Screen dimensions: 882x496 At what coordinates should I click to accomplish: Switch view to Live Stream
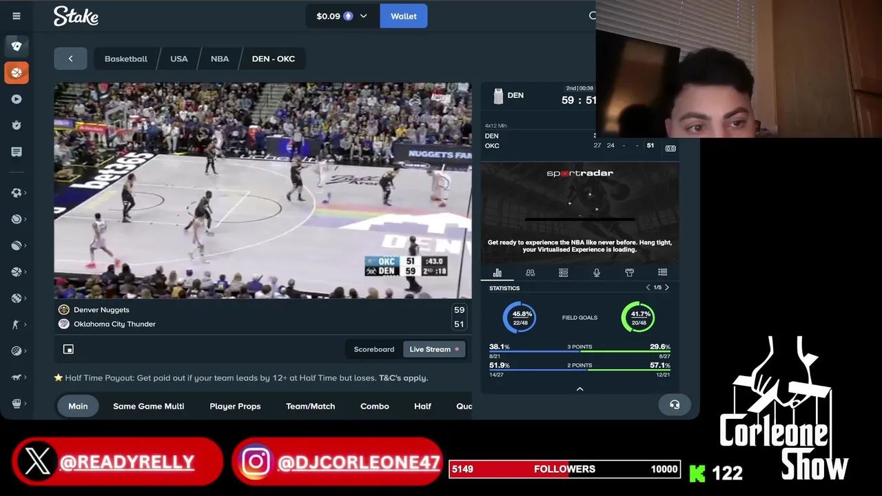[434, 349]
